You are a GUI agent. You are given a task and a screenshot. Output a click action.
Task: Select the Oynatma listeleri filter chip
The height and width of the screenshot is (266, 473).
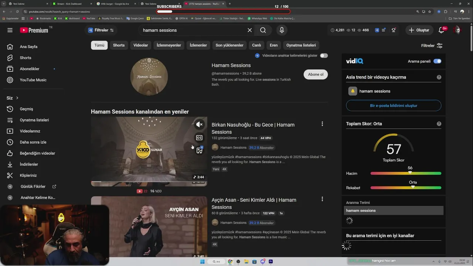point(301,45)
